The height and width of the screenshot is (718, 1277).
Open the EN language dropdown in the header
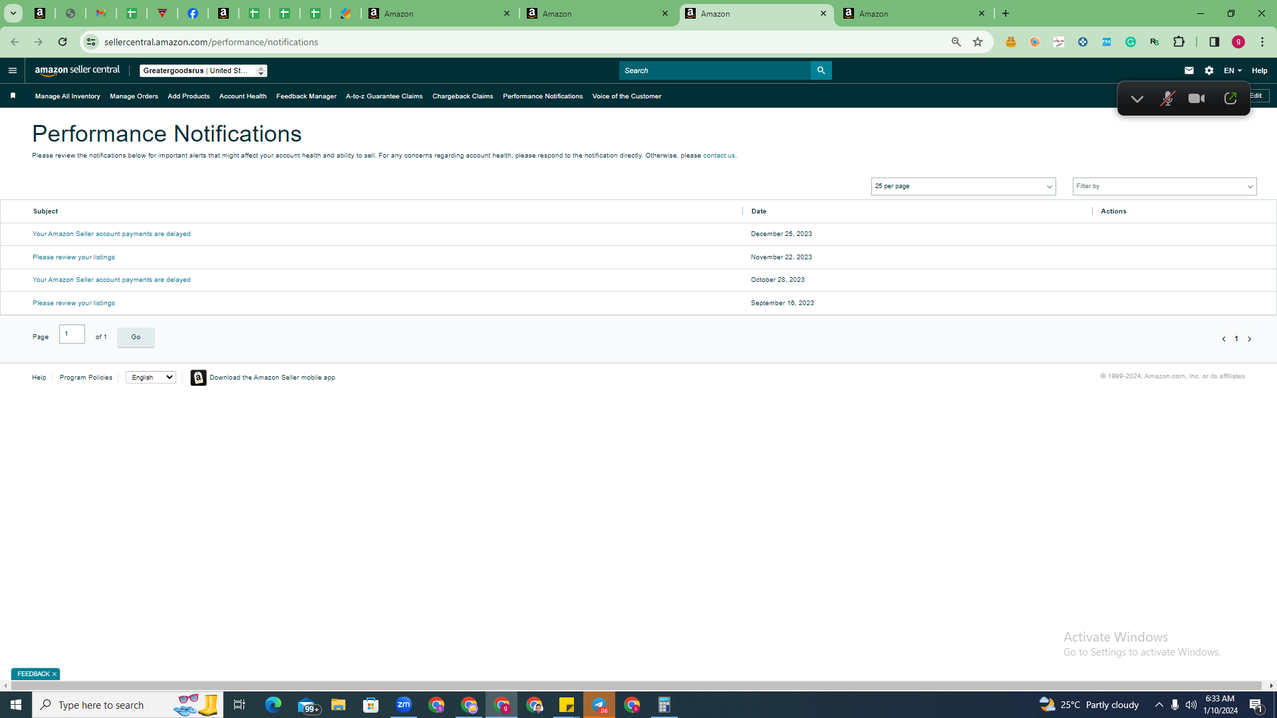[x=1232, y=70]
